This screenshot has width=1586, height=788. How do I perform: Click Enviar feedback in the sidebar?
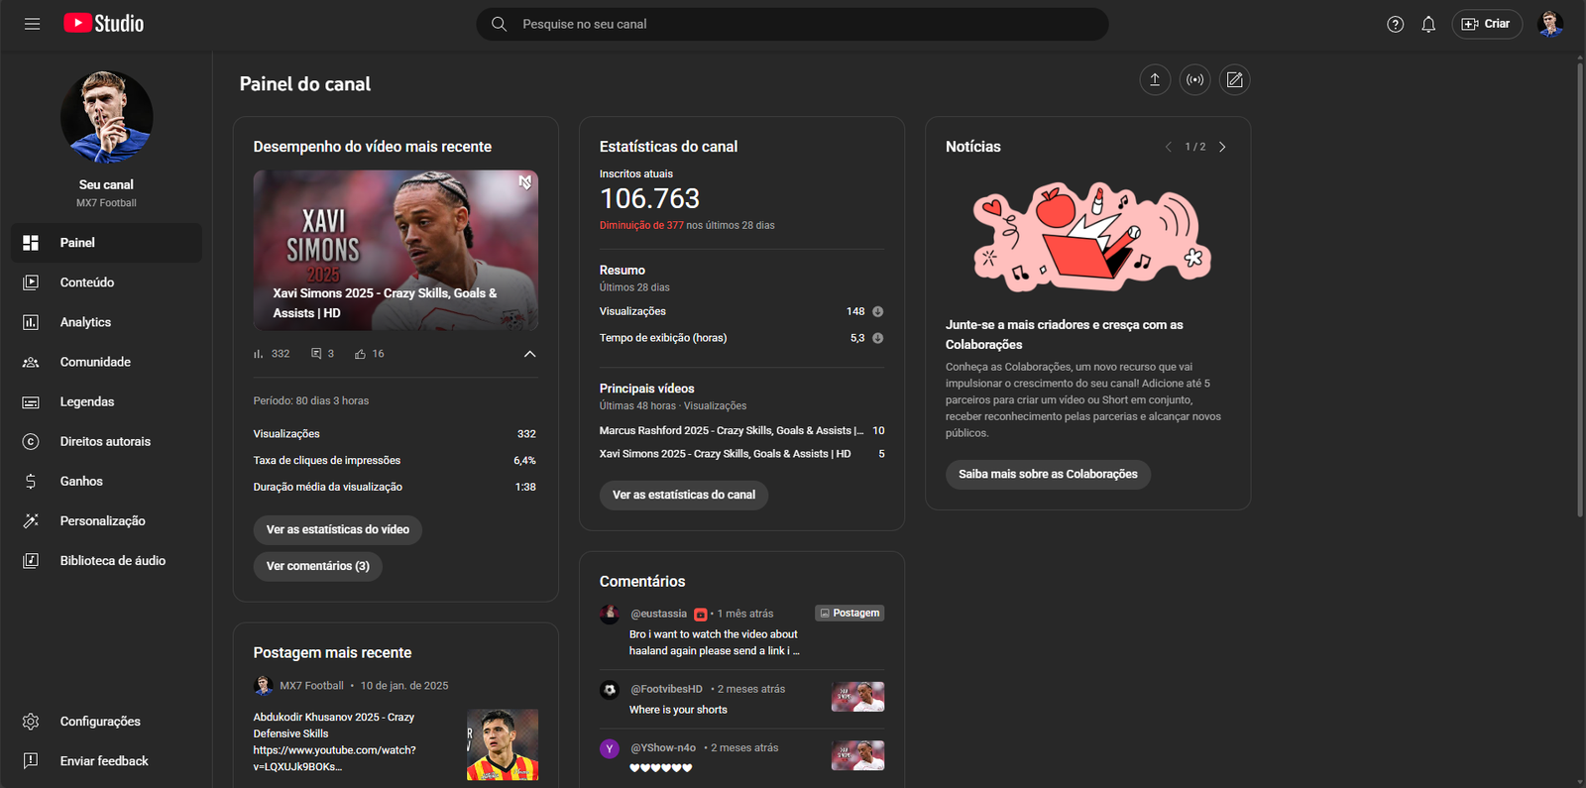tap(106, 761)
